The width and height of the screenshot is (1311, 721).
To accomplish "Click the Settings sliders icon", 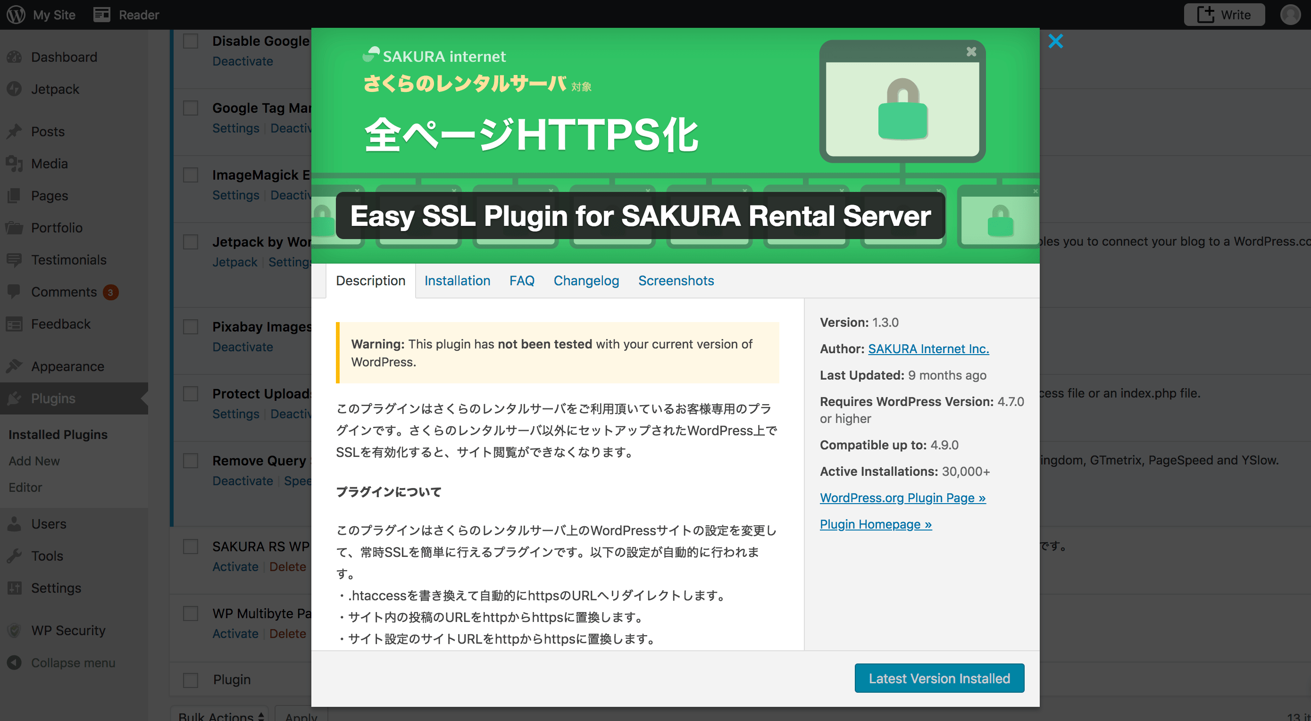I will click(x=14, y=588).
